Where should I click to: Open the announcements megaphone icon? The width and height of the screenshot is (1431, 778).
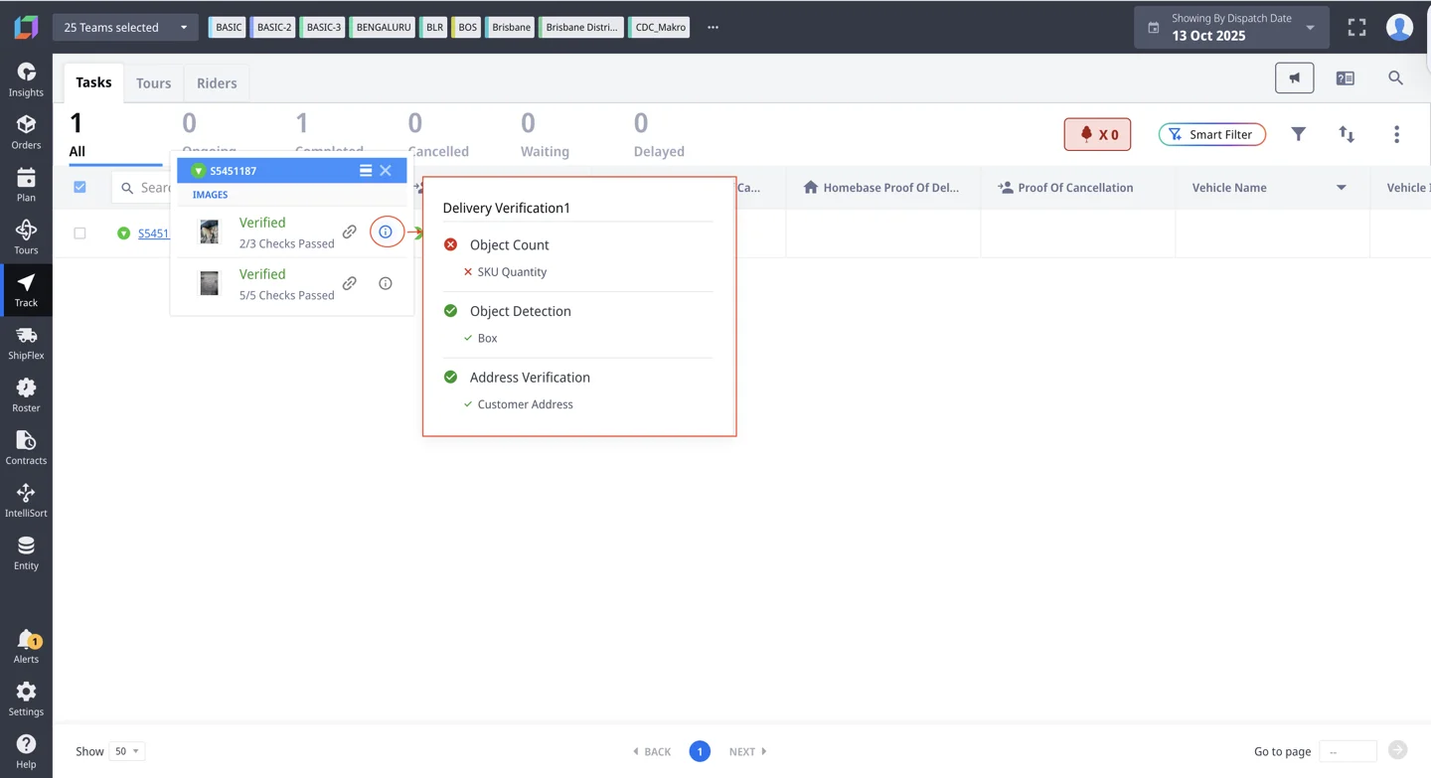pyautogui.click(x=1294, y=77)
